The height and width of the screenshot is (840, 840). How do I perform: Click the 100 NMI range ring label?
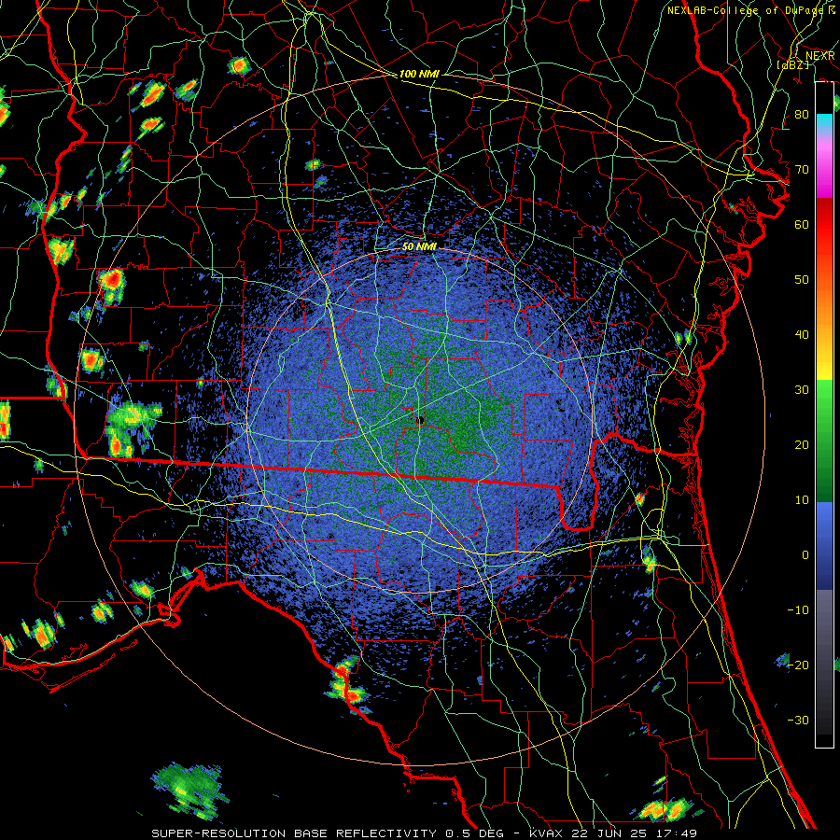tap(419, 74)
